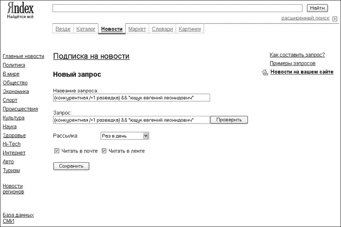Image resolution: width=341 pixels, height=227 pixels.
Task: Open the Культура news section
Action: (14, 118)
